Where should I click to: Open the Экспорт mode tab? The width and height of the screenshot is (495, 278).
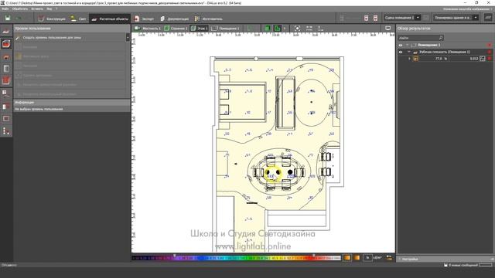point(144,19)
